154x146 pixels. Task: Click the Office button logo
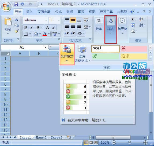(x=6, y=7)
